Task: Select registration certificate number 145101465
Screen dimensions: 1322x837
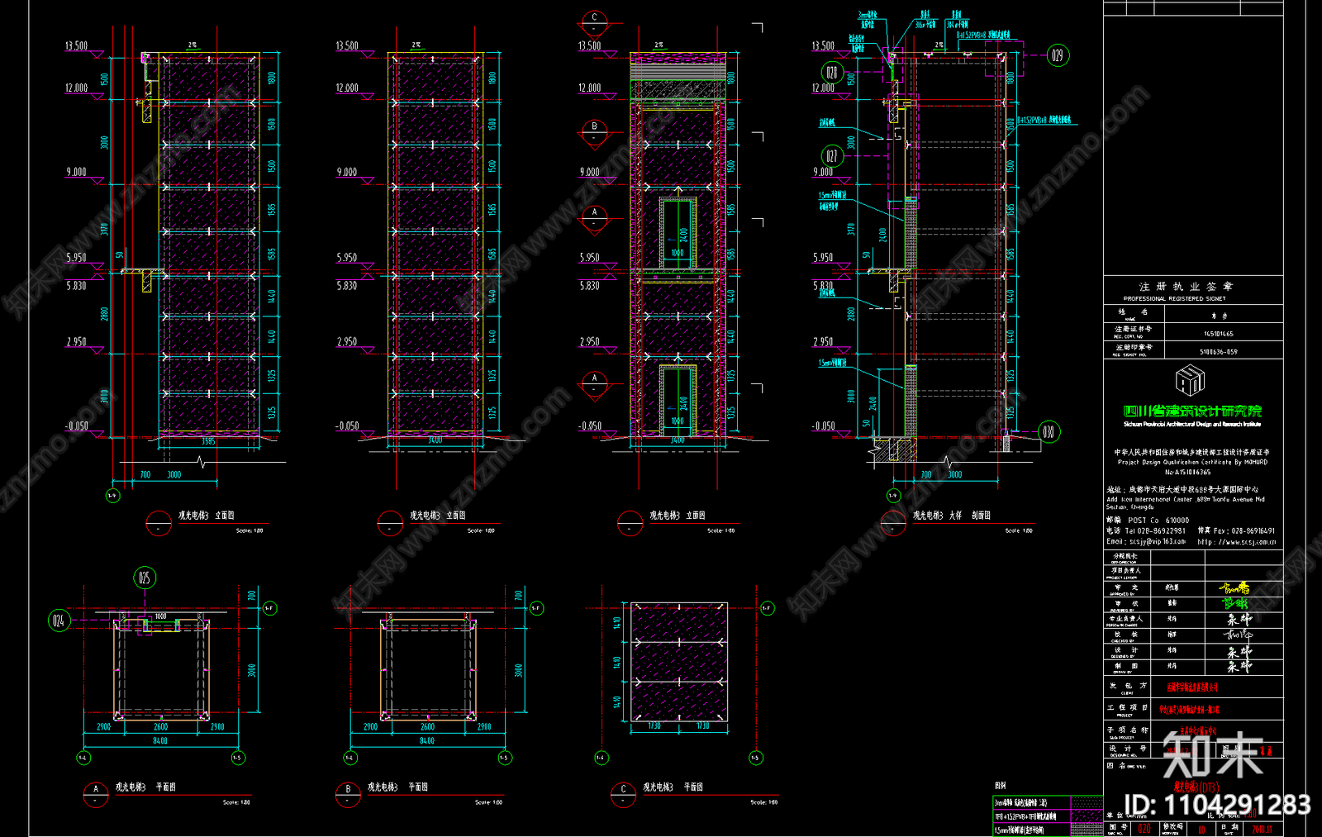Action: click(x=1219, y=334)
